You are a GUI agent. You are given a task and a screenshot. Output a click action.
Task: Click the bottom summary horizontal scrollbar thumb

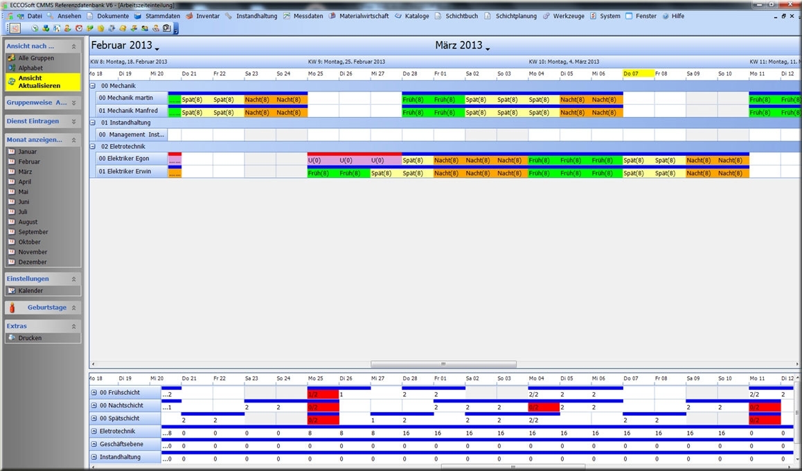(513, 467)
